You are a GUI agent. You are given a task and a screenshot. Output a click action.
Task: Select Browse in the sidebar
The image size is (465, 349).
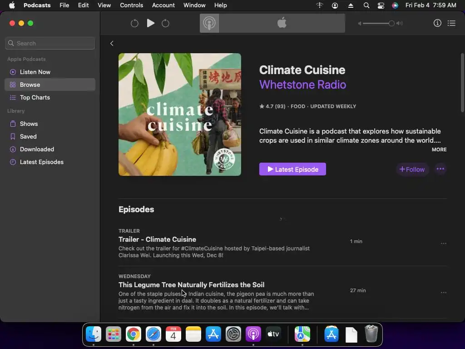click(x=50, y=85)
